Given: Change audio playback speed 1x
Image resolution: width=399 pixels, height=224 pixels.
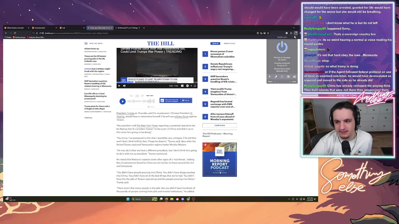Looking at the screenshot, I should point(137,96).
